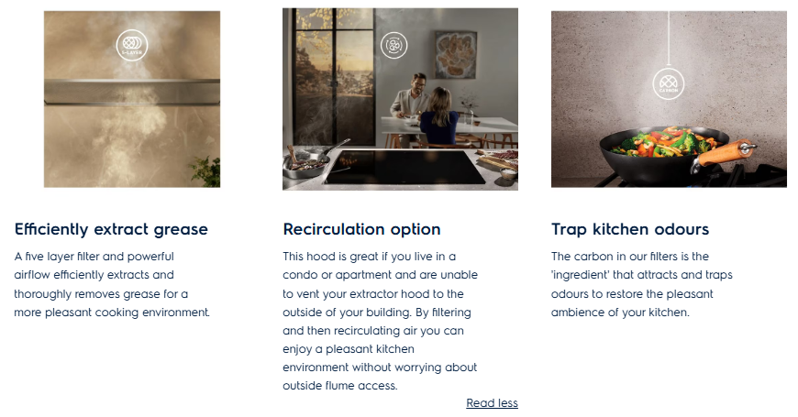798x417 pixels.
Task: Click the wall artwork in the kitchen photo
Action: pos(456,54)
